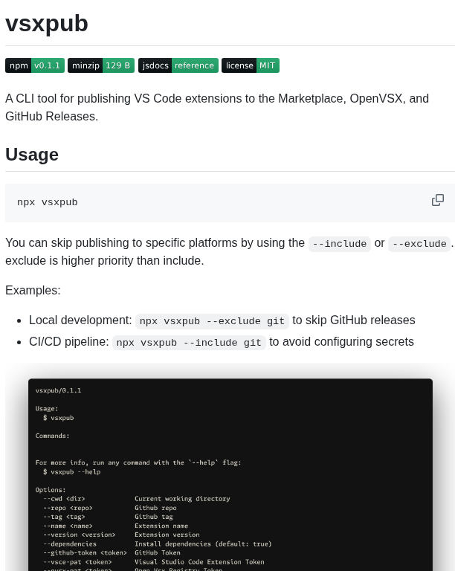Copy the npx vsxpub command
Screen dimensions: 455x571
tap(437, 200)
